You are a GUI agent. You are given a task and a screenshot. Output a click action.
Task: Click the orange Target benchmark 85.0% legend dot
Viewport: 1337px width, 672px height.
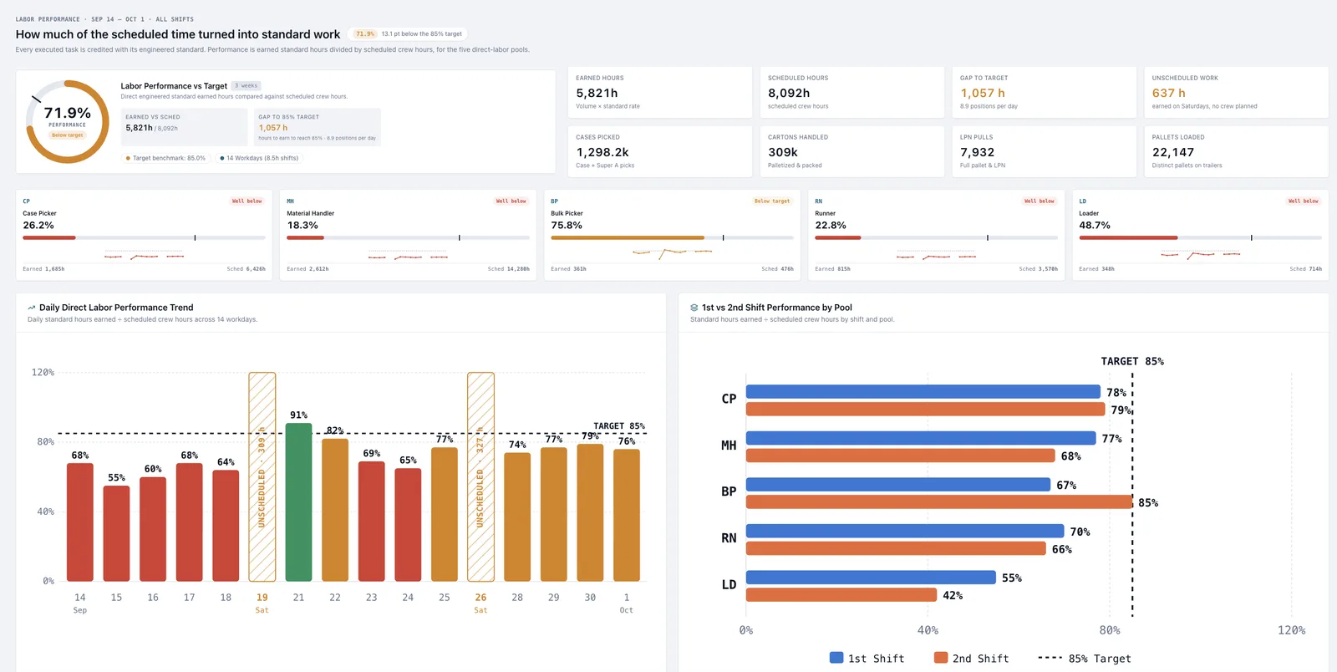coord(128,158)
